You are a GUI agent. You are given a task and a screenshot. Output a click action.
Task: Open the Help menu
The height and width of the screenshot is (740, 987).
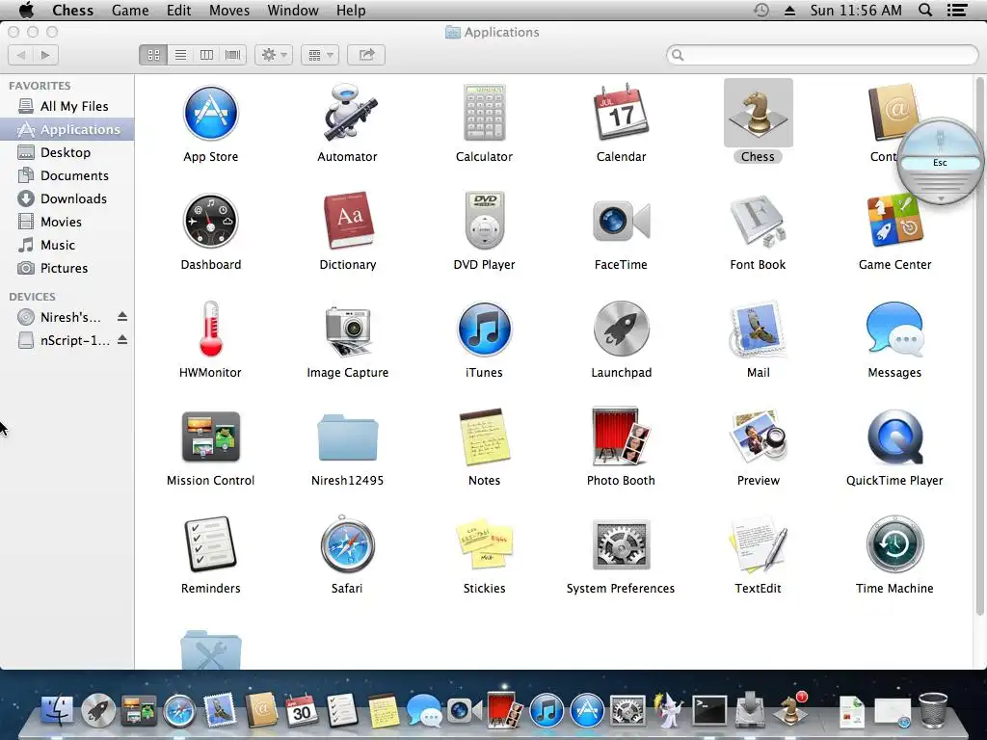click(351, 10)
